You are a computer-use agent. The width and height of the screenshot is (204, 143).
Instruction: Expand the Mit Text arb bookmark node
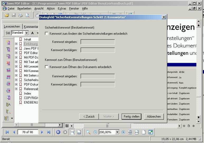pyautogui.click(x=16, y=62)
